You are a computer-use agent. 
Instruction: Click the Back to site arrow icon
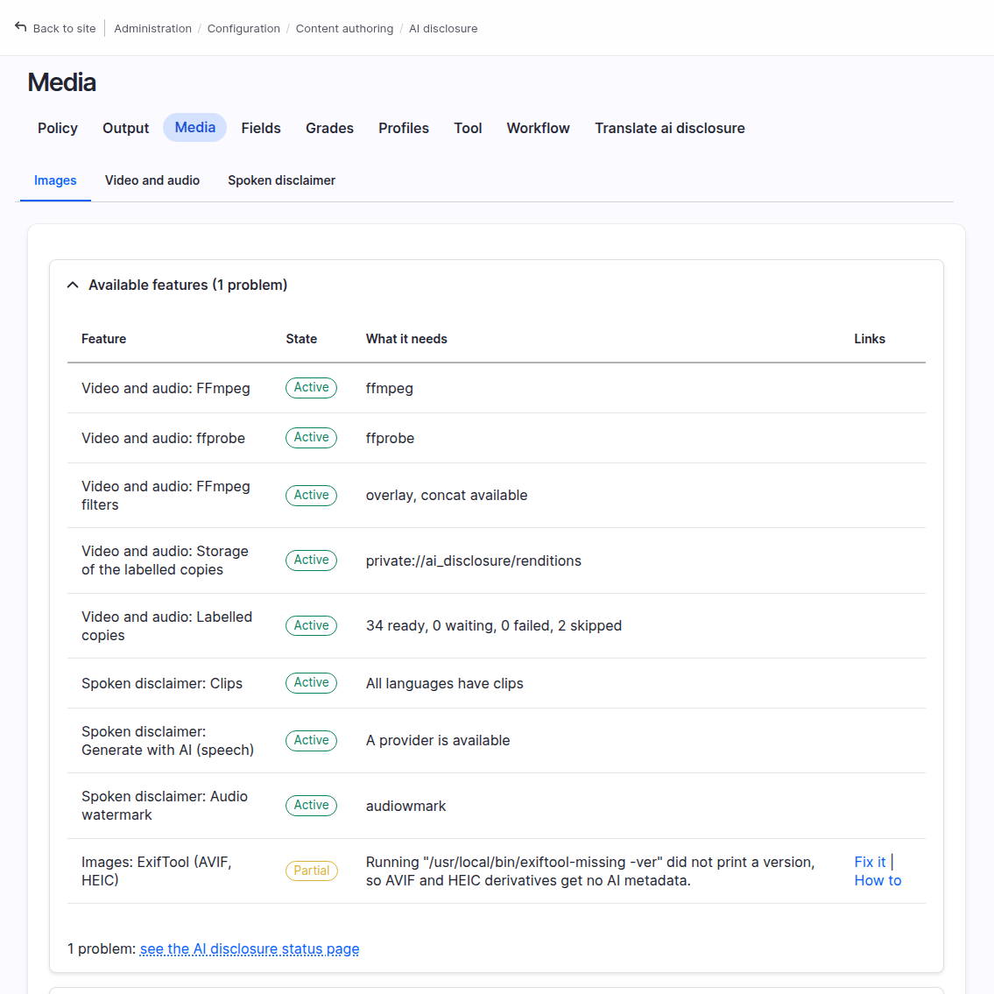tap(21, 27)
